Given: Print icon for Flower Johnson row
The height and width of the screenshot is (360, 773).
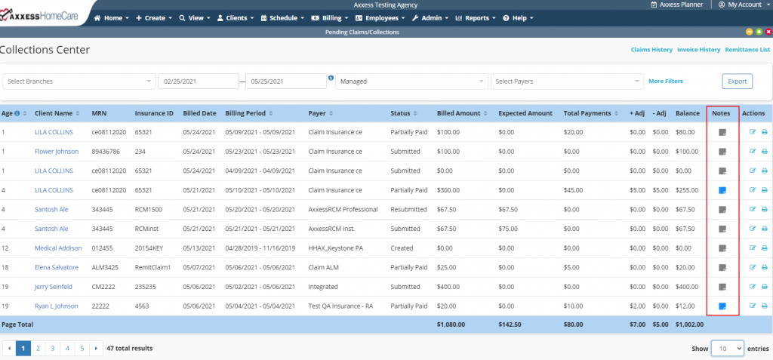Looking at the screenshot, I should coord(765,152).
